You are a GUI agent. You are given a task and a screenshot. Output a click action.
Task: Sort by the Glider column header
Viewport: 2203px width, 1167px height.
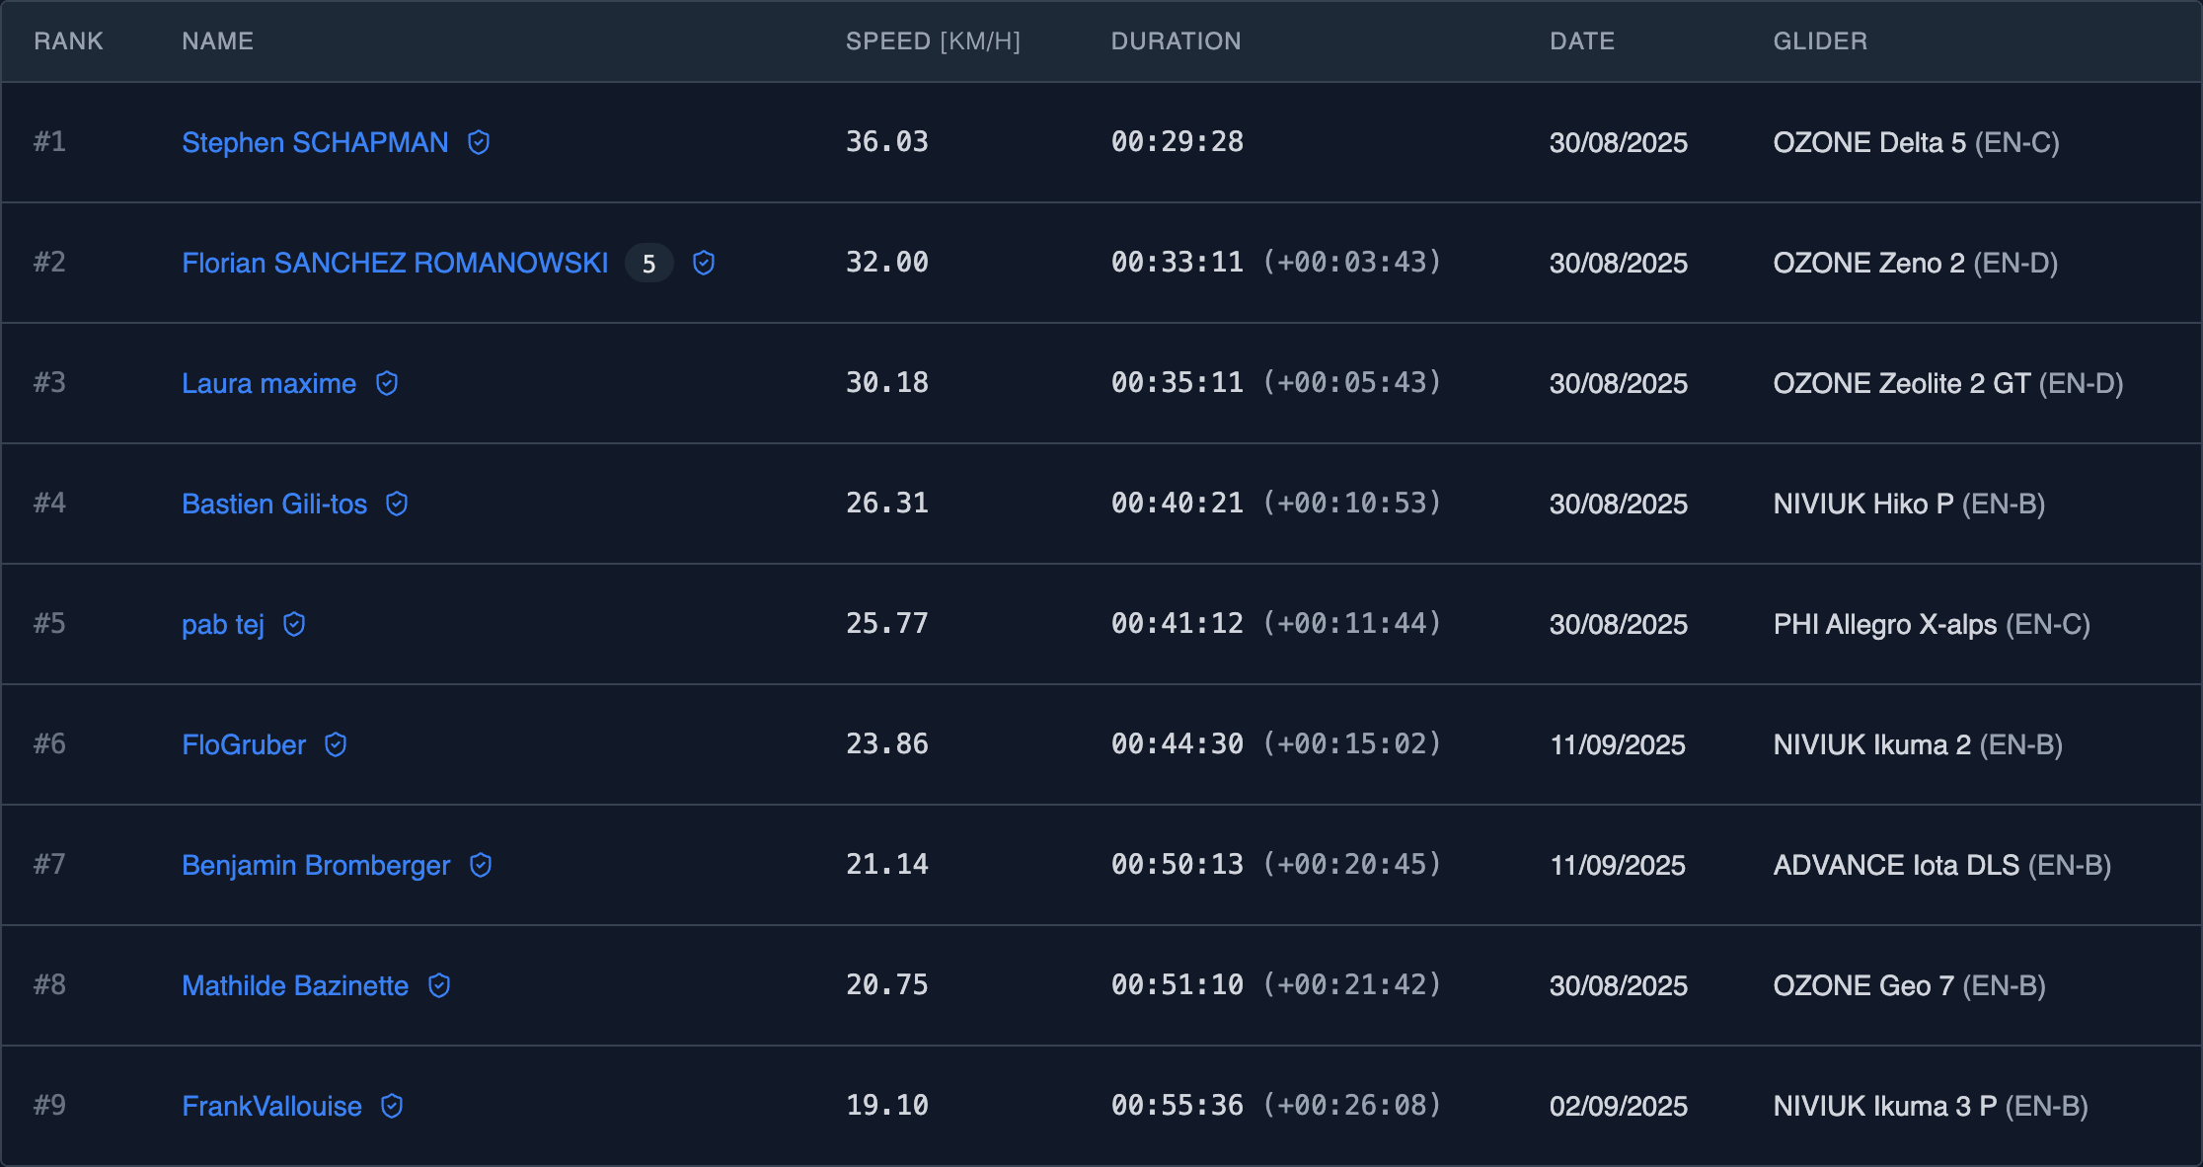pyautogui.click(x=1819, y=41)
